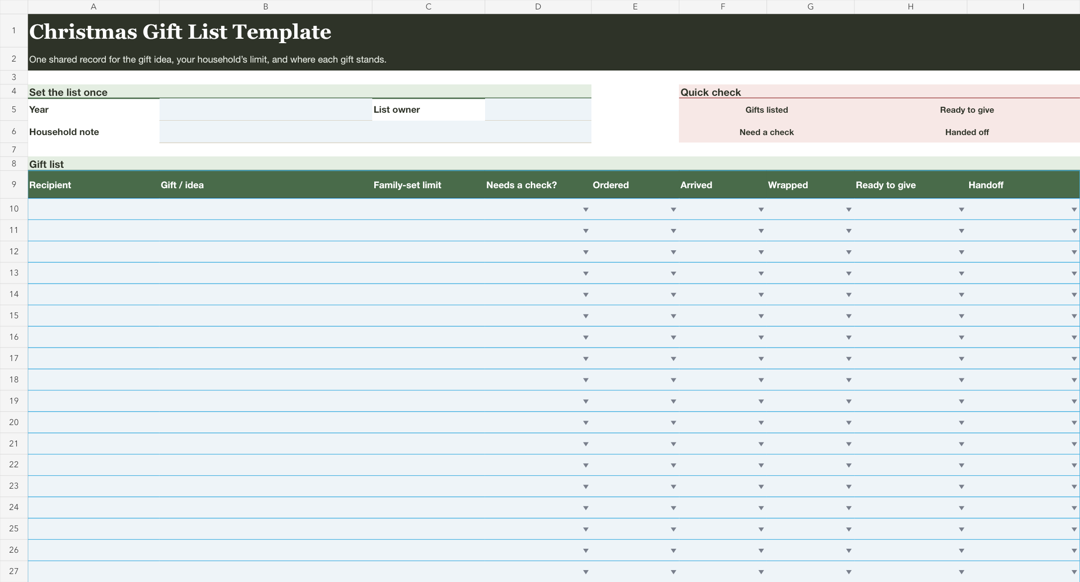Click the 'Family-set limit' table header
This screenshot has width=1080, height=582.
407,185
